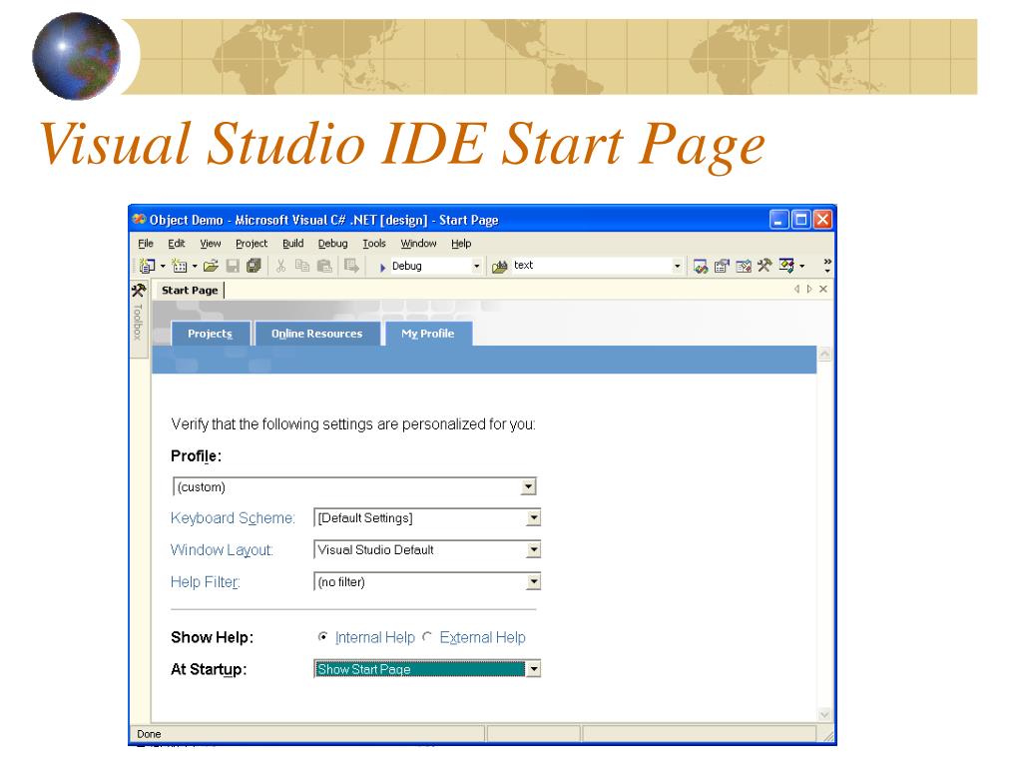Click the Add New Item toolbar icon
The image size is (1022, 767).
pos(180,266)
